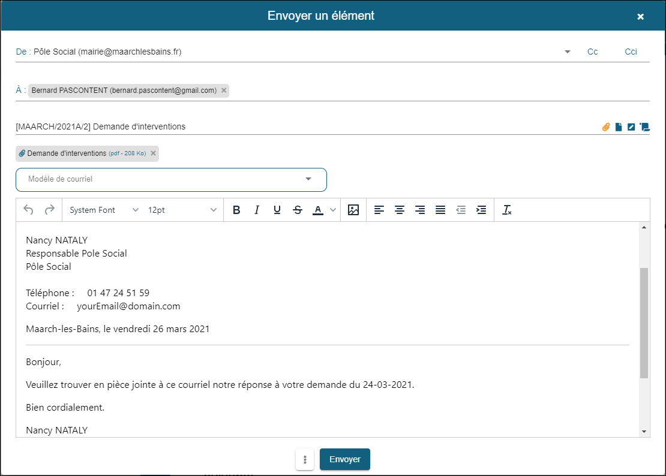The image size is (666, 476).
Task: Increase indent of the paragraph
Action: click(x=481, y=210)
